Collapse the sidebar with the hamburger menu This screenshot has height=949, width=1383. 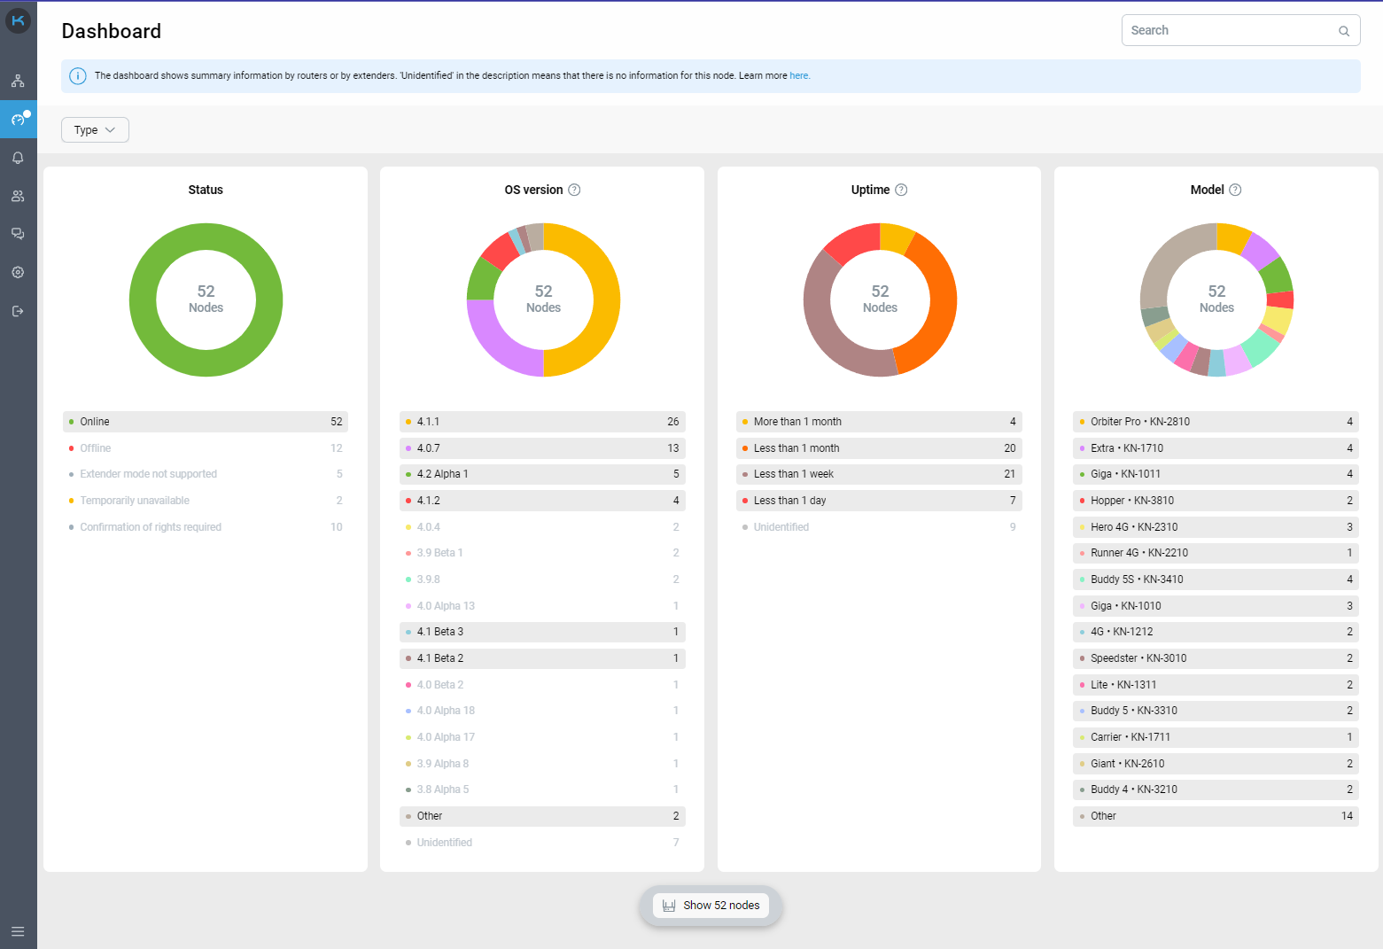tap(18, 931)
